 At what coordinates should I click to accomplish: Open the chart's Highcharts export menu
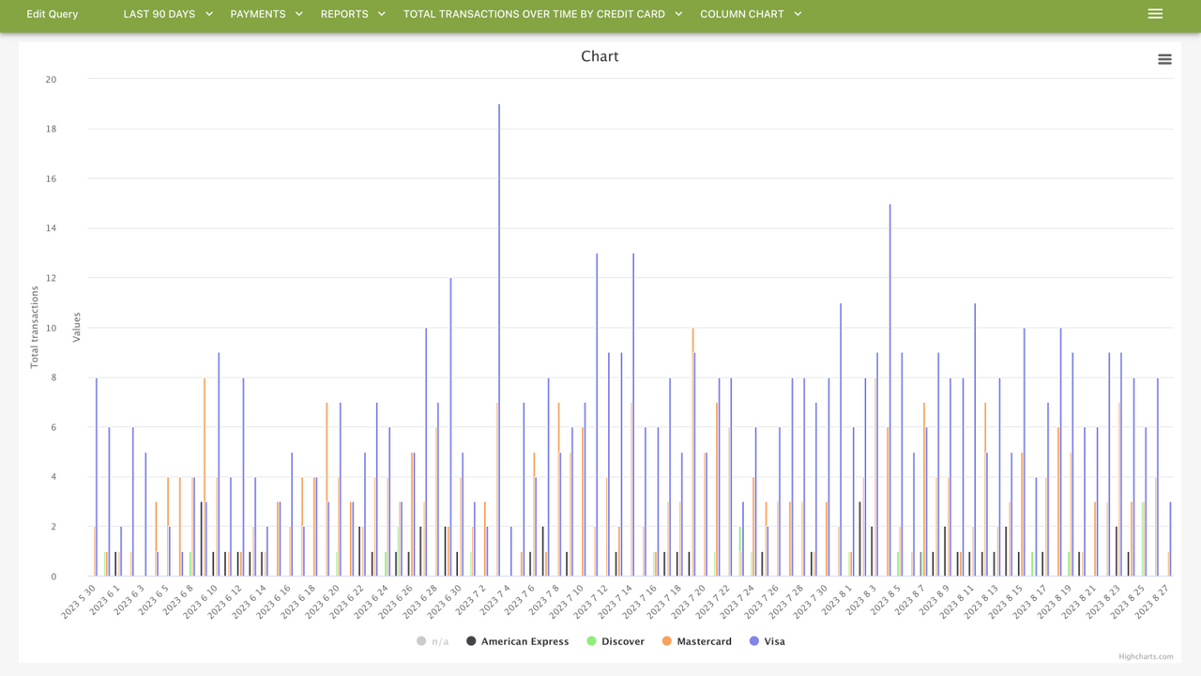coord(1164,58)
